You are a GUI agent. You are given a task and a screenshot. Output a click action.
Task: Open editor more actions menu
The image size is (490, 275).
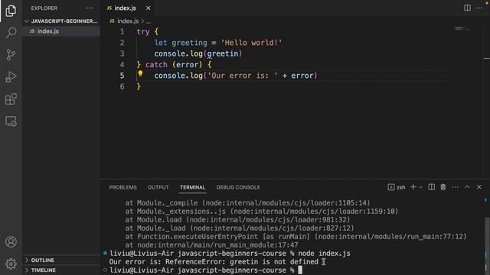pos(479,8)
